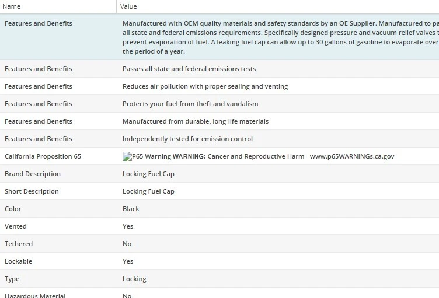Screen dimensions: 439x298
Task: Select the California Proposition 65 name cell
Action: pos(43,156)
